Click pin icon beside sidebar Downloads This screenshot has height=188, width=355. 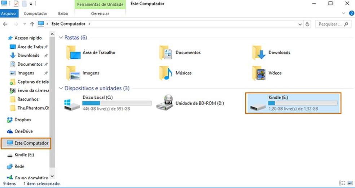point(46,55)
